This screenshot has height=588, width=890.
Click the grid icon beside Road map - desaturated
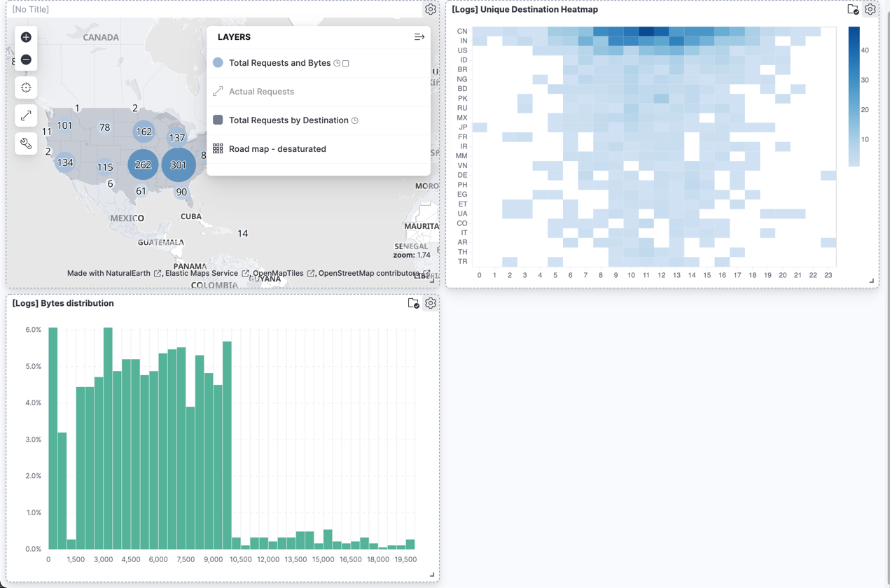click(x=218, y=148)
